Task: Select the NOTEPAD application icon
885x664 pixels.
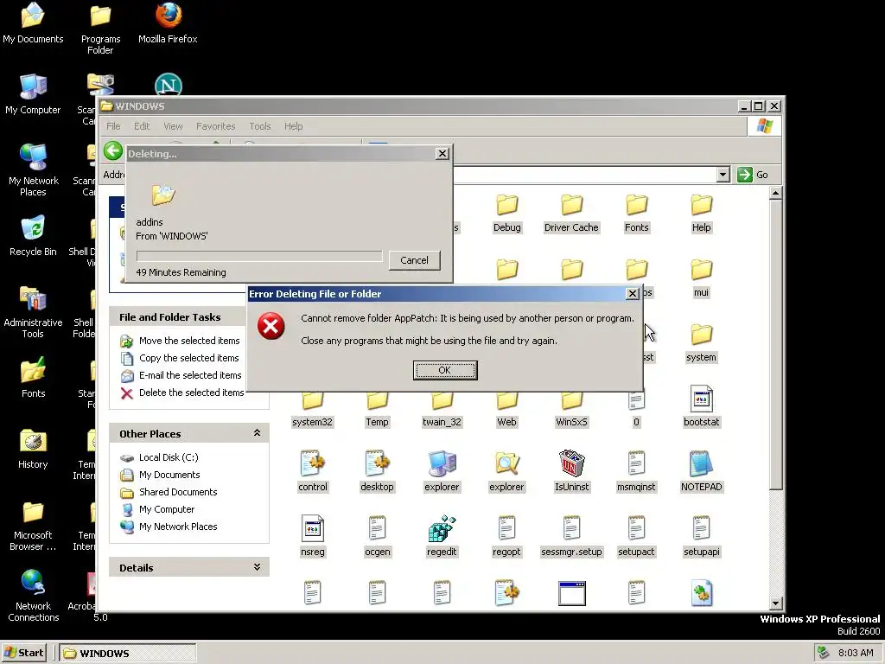Action: pyautogui.click(x=701, y=471)
